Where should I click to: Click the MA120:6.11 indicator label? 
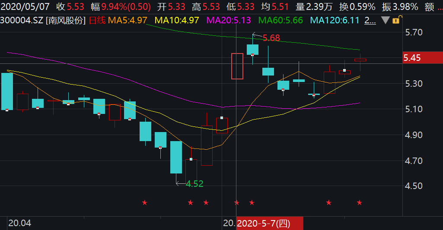[335, 20]
